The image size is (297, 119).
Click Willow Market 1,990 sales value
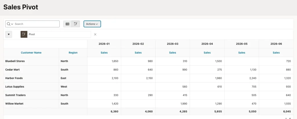184,104
